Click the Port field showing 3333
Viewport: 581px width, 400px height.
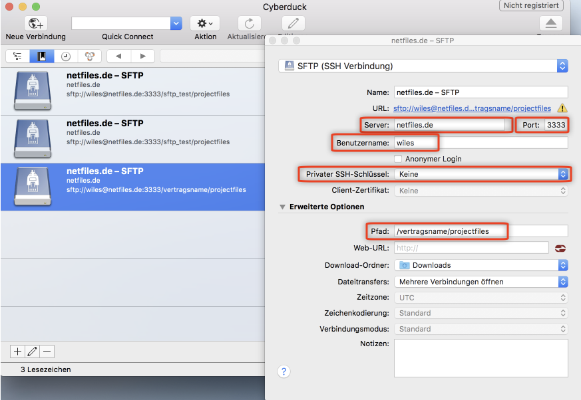tap(556, 125)
